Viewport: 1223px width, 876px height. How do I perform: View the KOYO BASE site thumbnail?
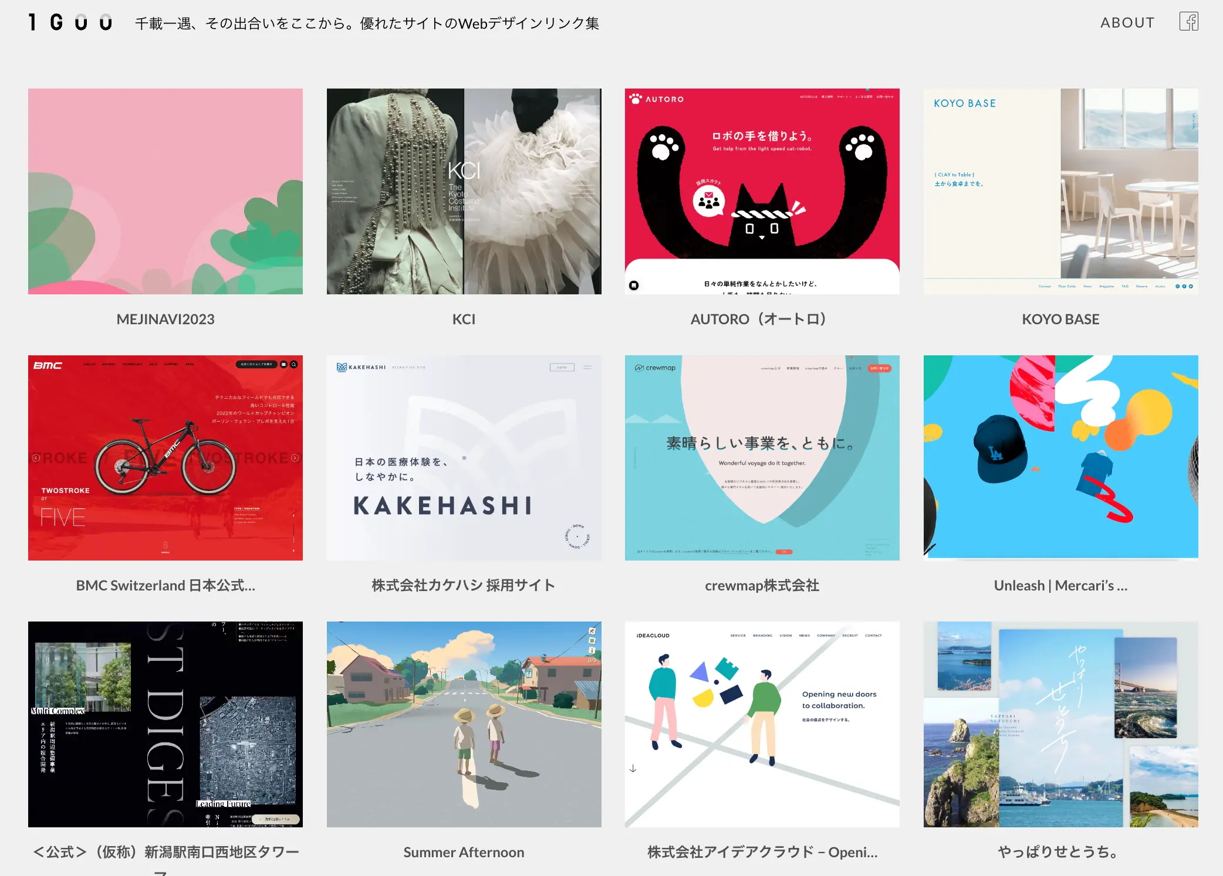click(1060, 191)
